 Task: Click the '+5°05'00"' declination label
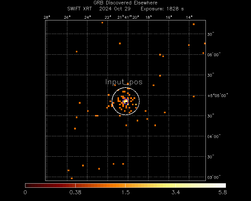tap(218, 96)
